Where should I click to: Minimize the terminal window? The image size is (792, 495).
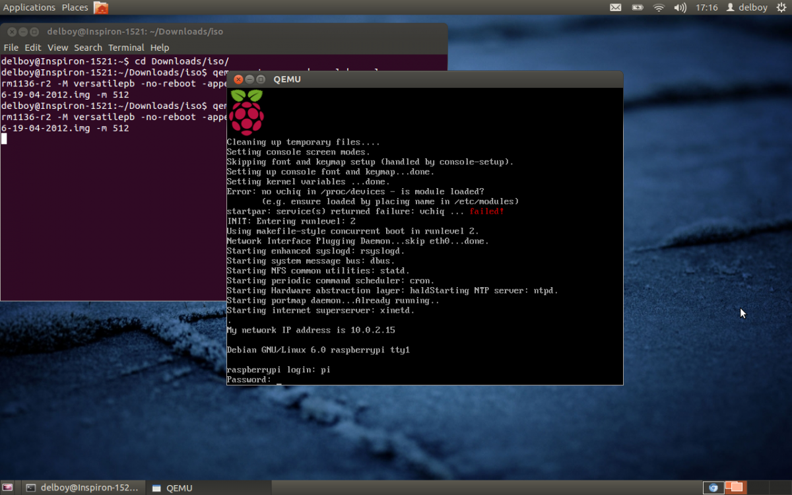pyautogui.click(x=23, y=32)
